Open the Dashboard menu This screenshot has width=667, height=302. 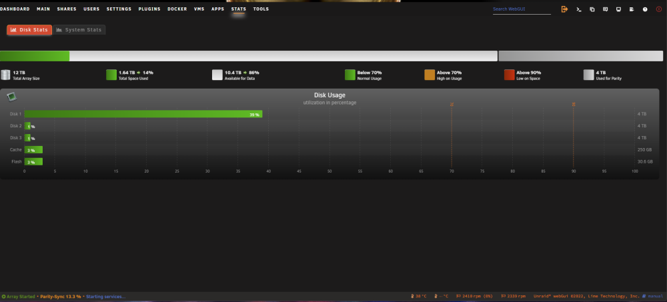pyautogui.click(x=15, y=9)
